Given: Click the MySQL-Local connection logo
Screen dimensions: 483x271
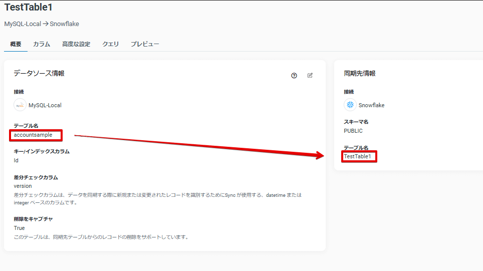Looking at the screenshot, I should [20, 105].
